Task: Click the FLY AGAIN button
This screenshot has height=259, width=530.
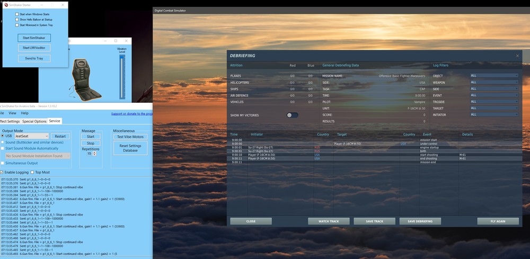Action: 498,221
